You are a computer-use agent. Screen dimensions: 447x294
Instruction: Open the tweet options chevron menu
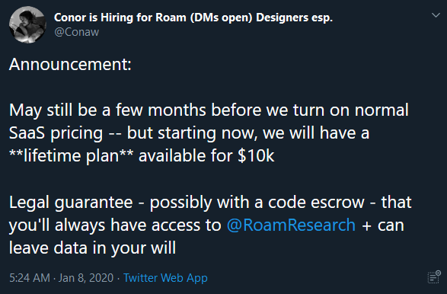[x=436, y=15]
